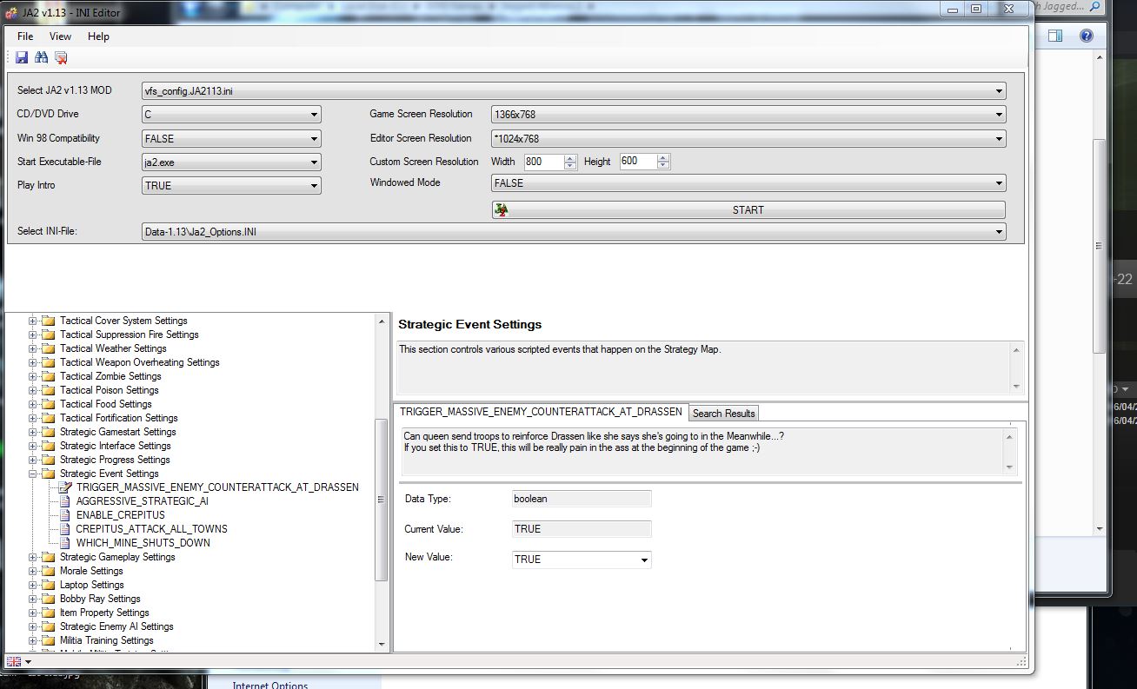
Task: Open the Play Intro dropdown
Action: coord(314,186)
